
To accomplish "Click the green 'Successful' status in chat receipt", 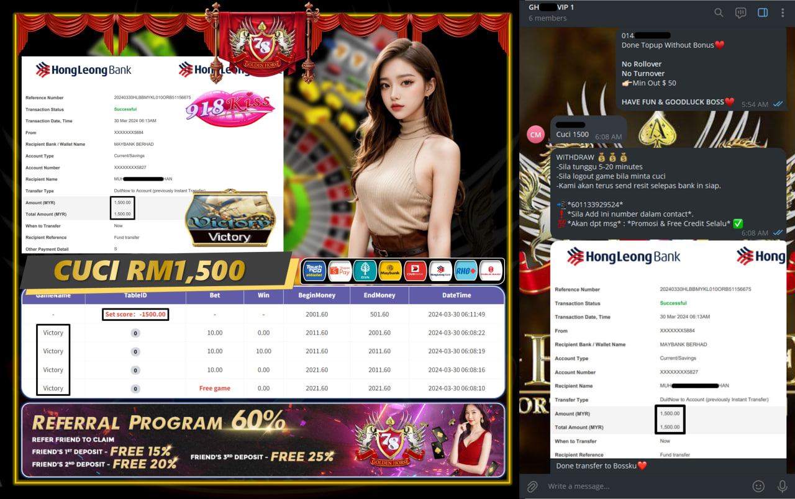I will coord(673,303).
